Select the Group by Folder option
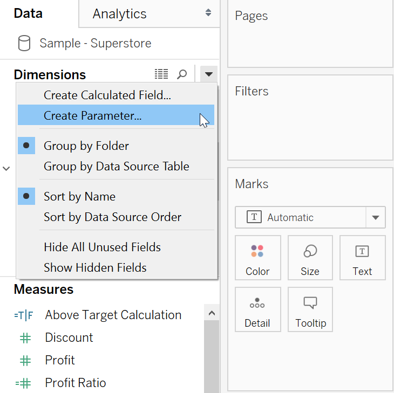394x393 pixels. 86,146
